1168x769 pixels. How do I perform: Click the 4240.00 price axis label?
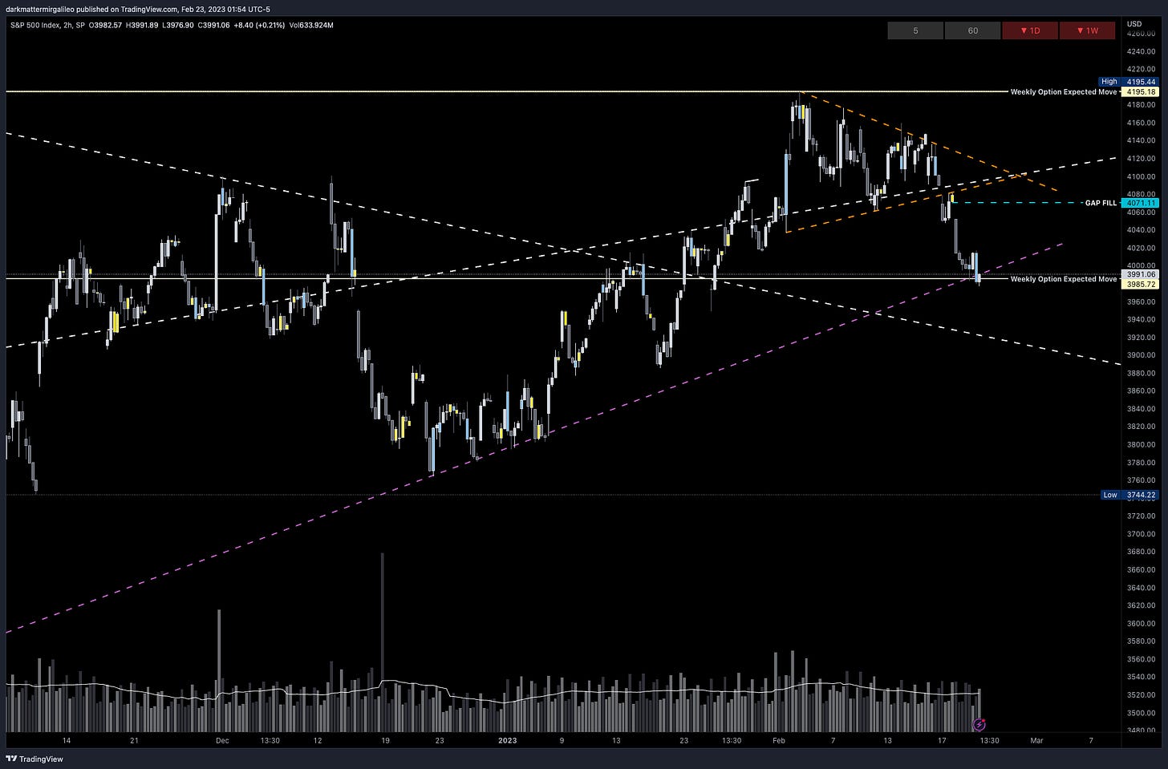(x=1141, y=51)
